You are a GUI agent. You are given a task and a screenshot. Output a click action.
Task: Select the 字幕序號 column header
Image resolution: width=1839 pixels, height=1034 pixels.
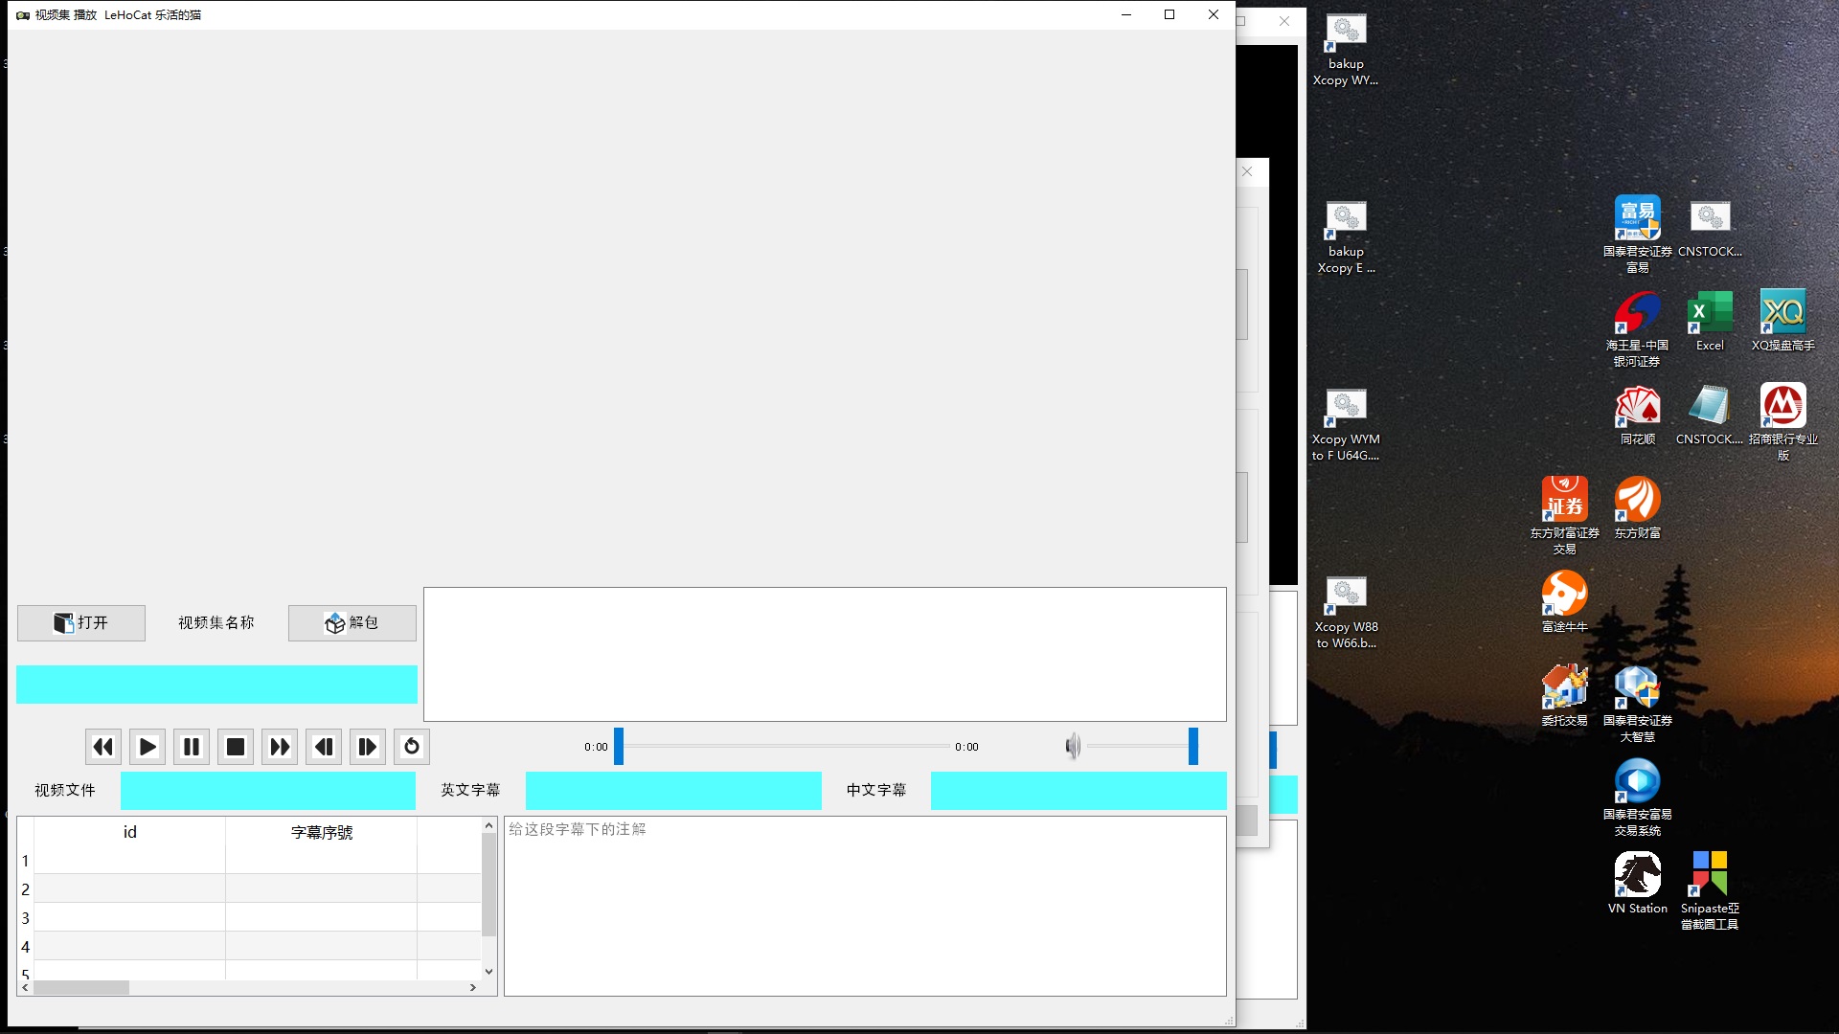322,832
